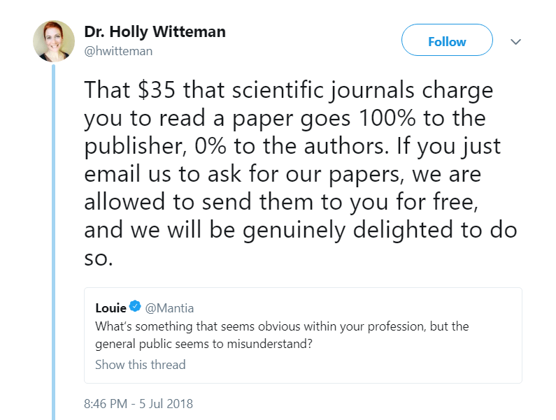Click the tweet's final word "so."
Image resolution: width=556 pixels, height=420 pixels.
tap(98, 258)
